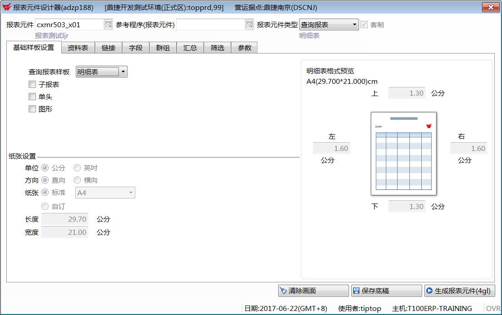Select 英吋 unit radio button

[77, 168]
